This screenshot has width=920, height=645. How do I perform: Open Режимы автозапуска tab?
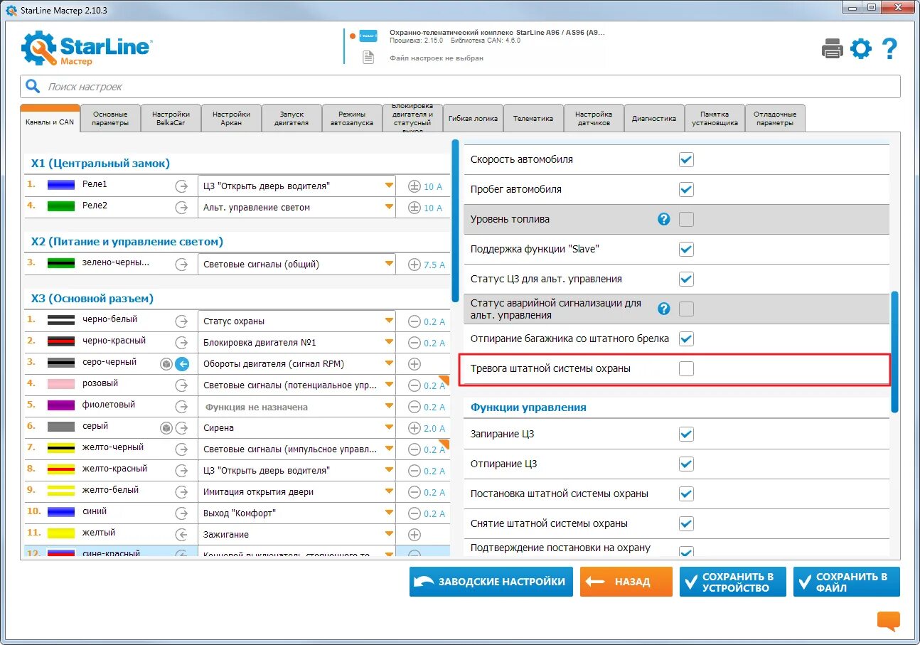pyautogui.click(x=352, y=118)
